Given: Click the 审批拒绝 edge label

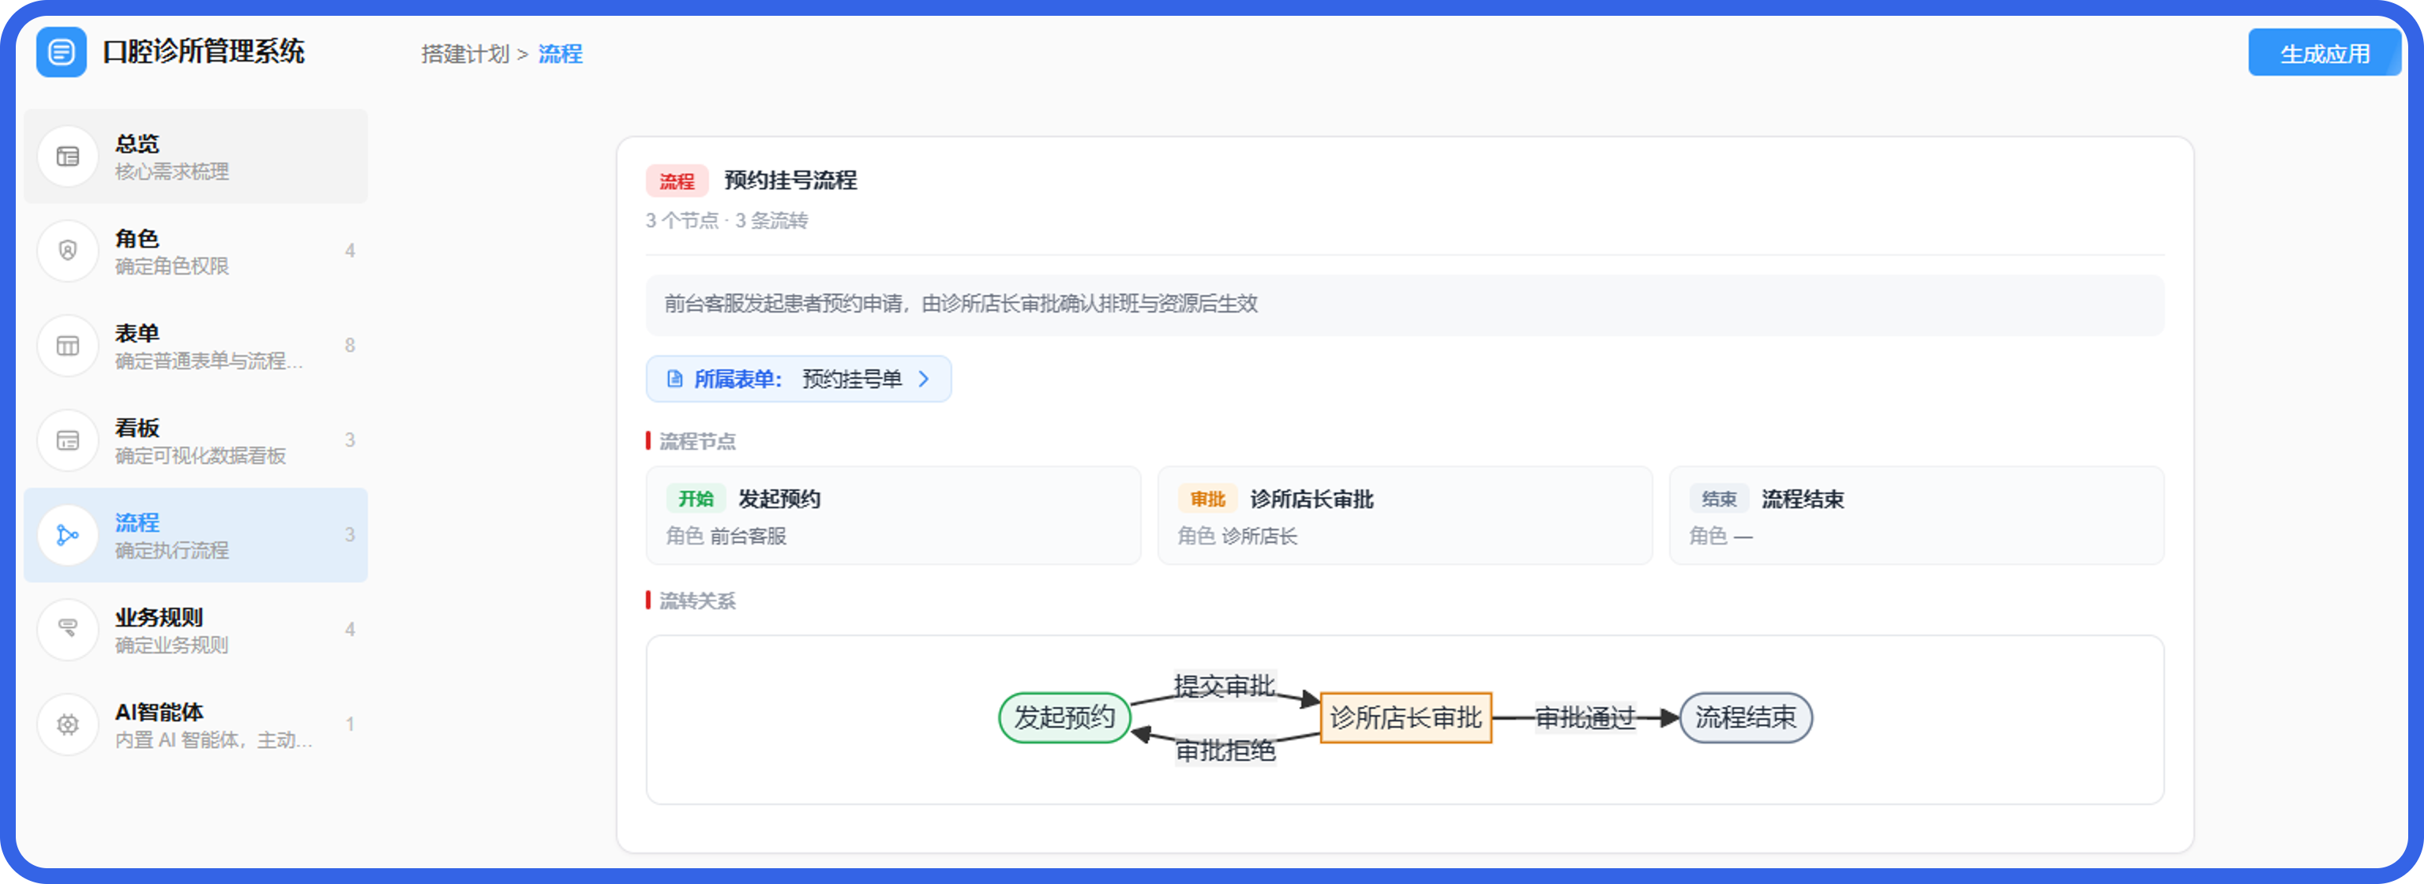Looking at the screenshot, I should 1225,751.
